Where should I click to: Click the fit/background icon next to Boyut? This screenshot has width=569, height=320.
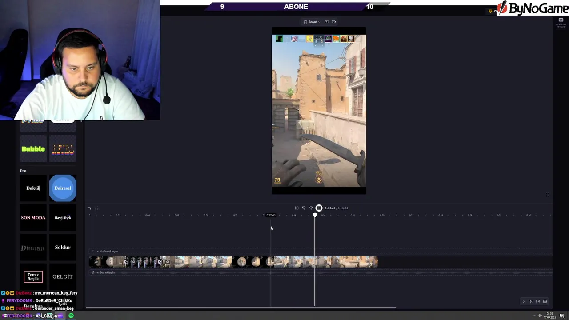point(326,22)
